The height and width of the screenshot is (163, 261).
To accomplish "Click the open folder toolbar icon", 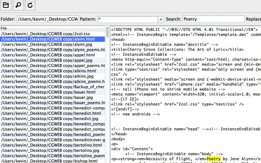I will point(6,5).
